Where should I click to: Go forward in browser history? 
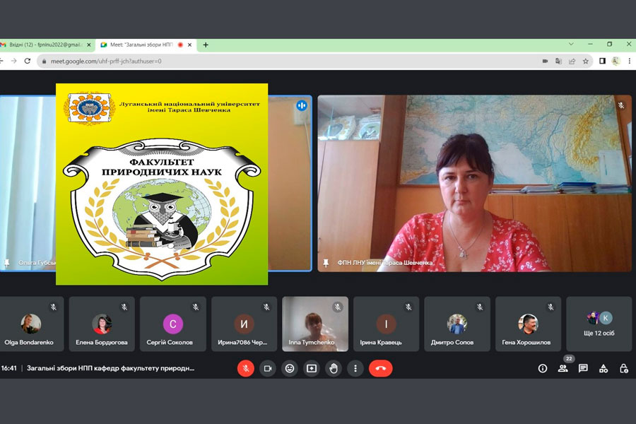pyautogui.click(x=14, y=61)
